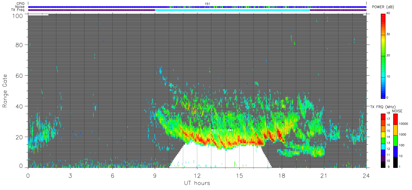Click the CPID label at top left
Viewport: 412px width, 190px height.
(20, 4)
